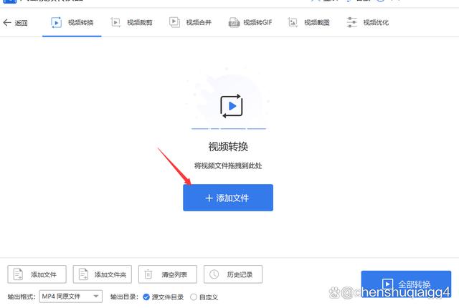459x308 pixels.
Task: Click the folder icon for 添加文件夹
Action: tap(83, 274)
